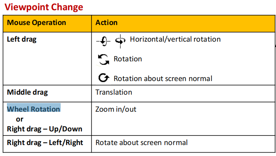Click the Right drag – Left/Right label
This screenshot has width=276, height=156.
[45, 142]
